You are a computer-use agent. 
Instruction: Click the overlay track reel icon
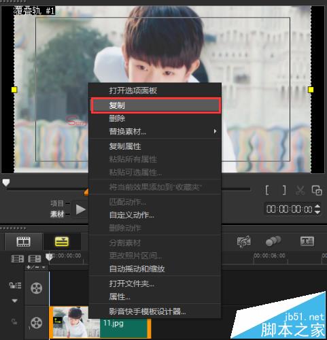37,323
